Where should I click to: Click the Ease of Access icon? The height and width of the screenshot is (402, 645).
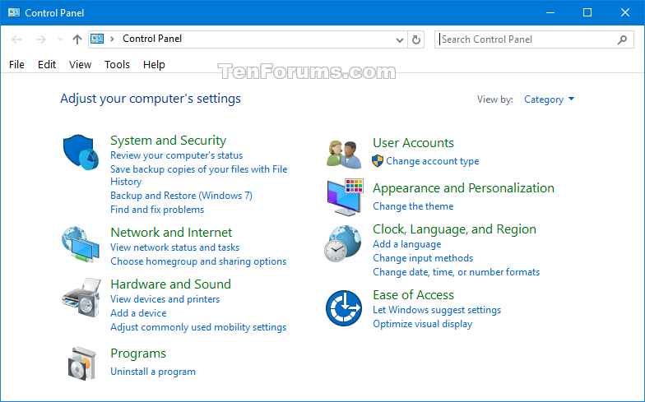click(x=344, y=307)
